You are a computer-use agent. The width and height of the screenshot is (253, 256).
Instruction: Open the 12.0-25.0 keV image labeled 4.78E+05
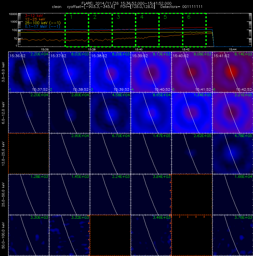point(233,154)
